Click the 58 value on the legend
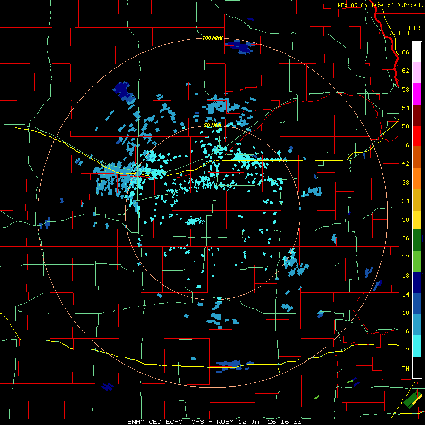The width and height of the screenshot is (425, 425). 406,89
